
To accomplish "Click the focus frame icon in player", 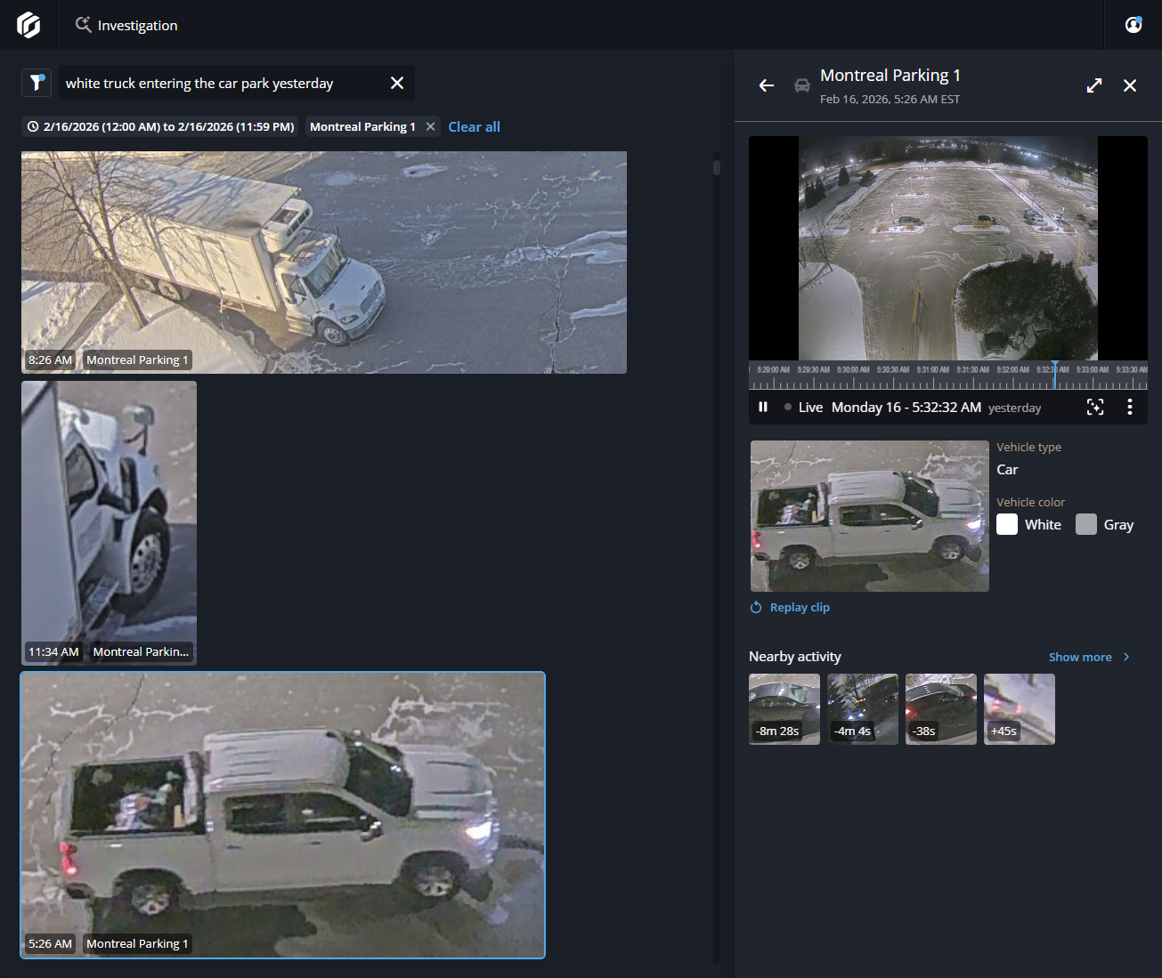I will (x=1095, y=407).
